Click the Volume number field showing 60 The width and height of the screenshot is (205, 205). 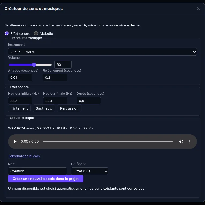63,64
